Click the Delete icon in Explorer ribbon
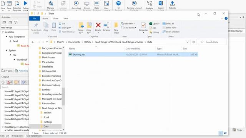Screen dimensions: 246x138 coord(98,25)
